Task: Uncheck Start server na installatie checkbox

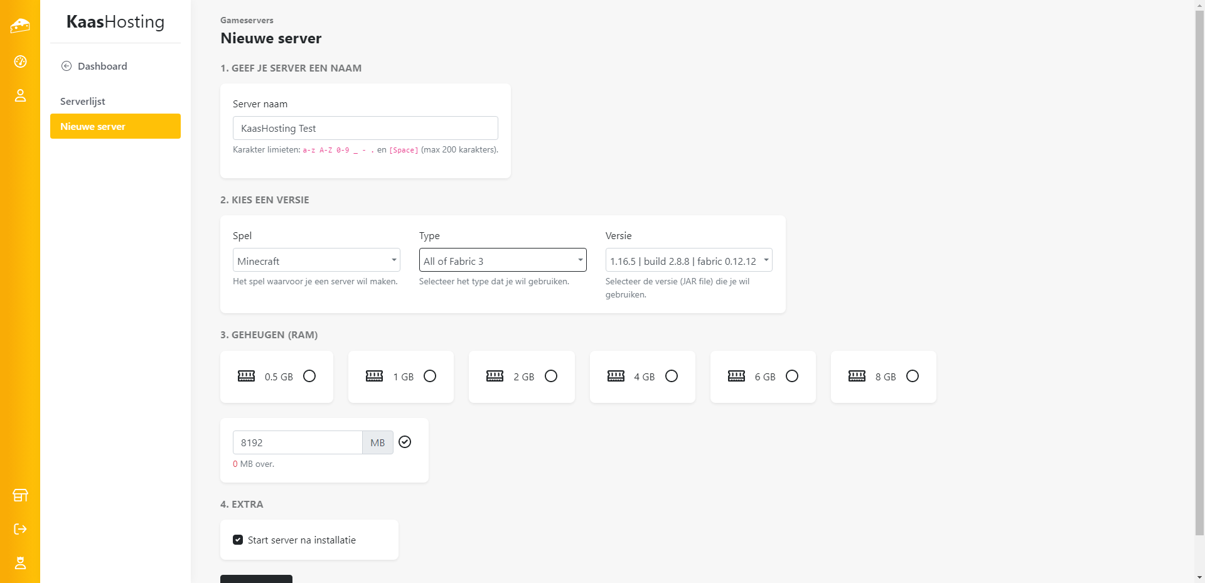Action: (x=238, y=540)
